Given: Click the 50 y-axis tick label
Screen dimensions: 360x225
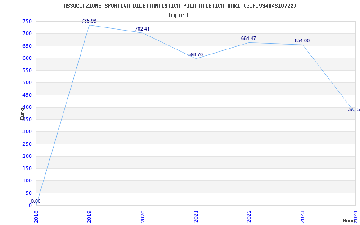Looking at the screenshot, I should tap(29, 193).
